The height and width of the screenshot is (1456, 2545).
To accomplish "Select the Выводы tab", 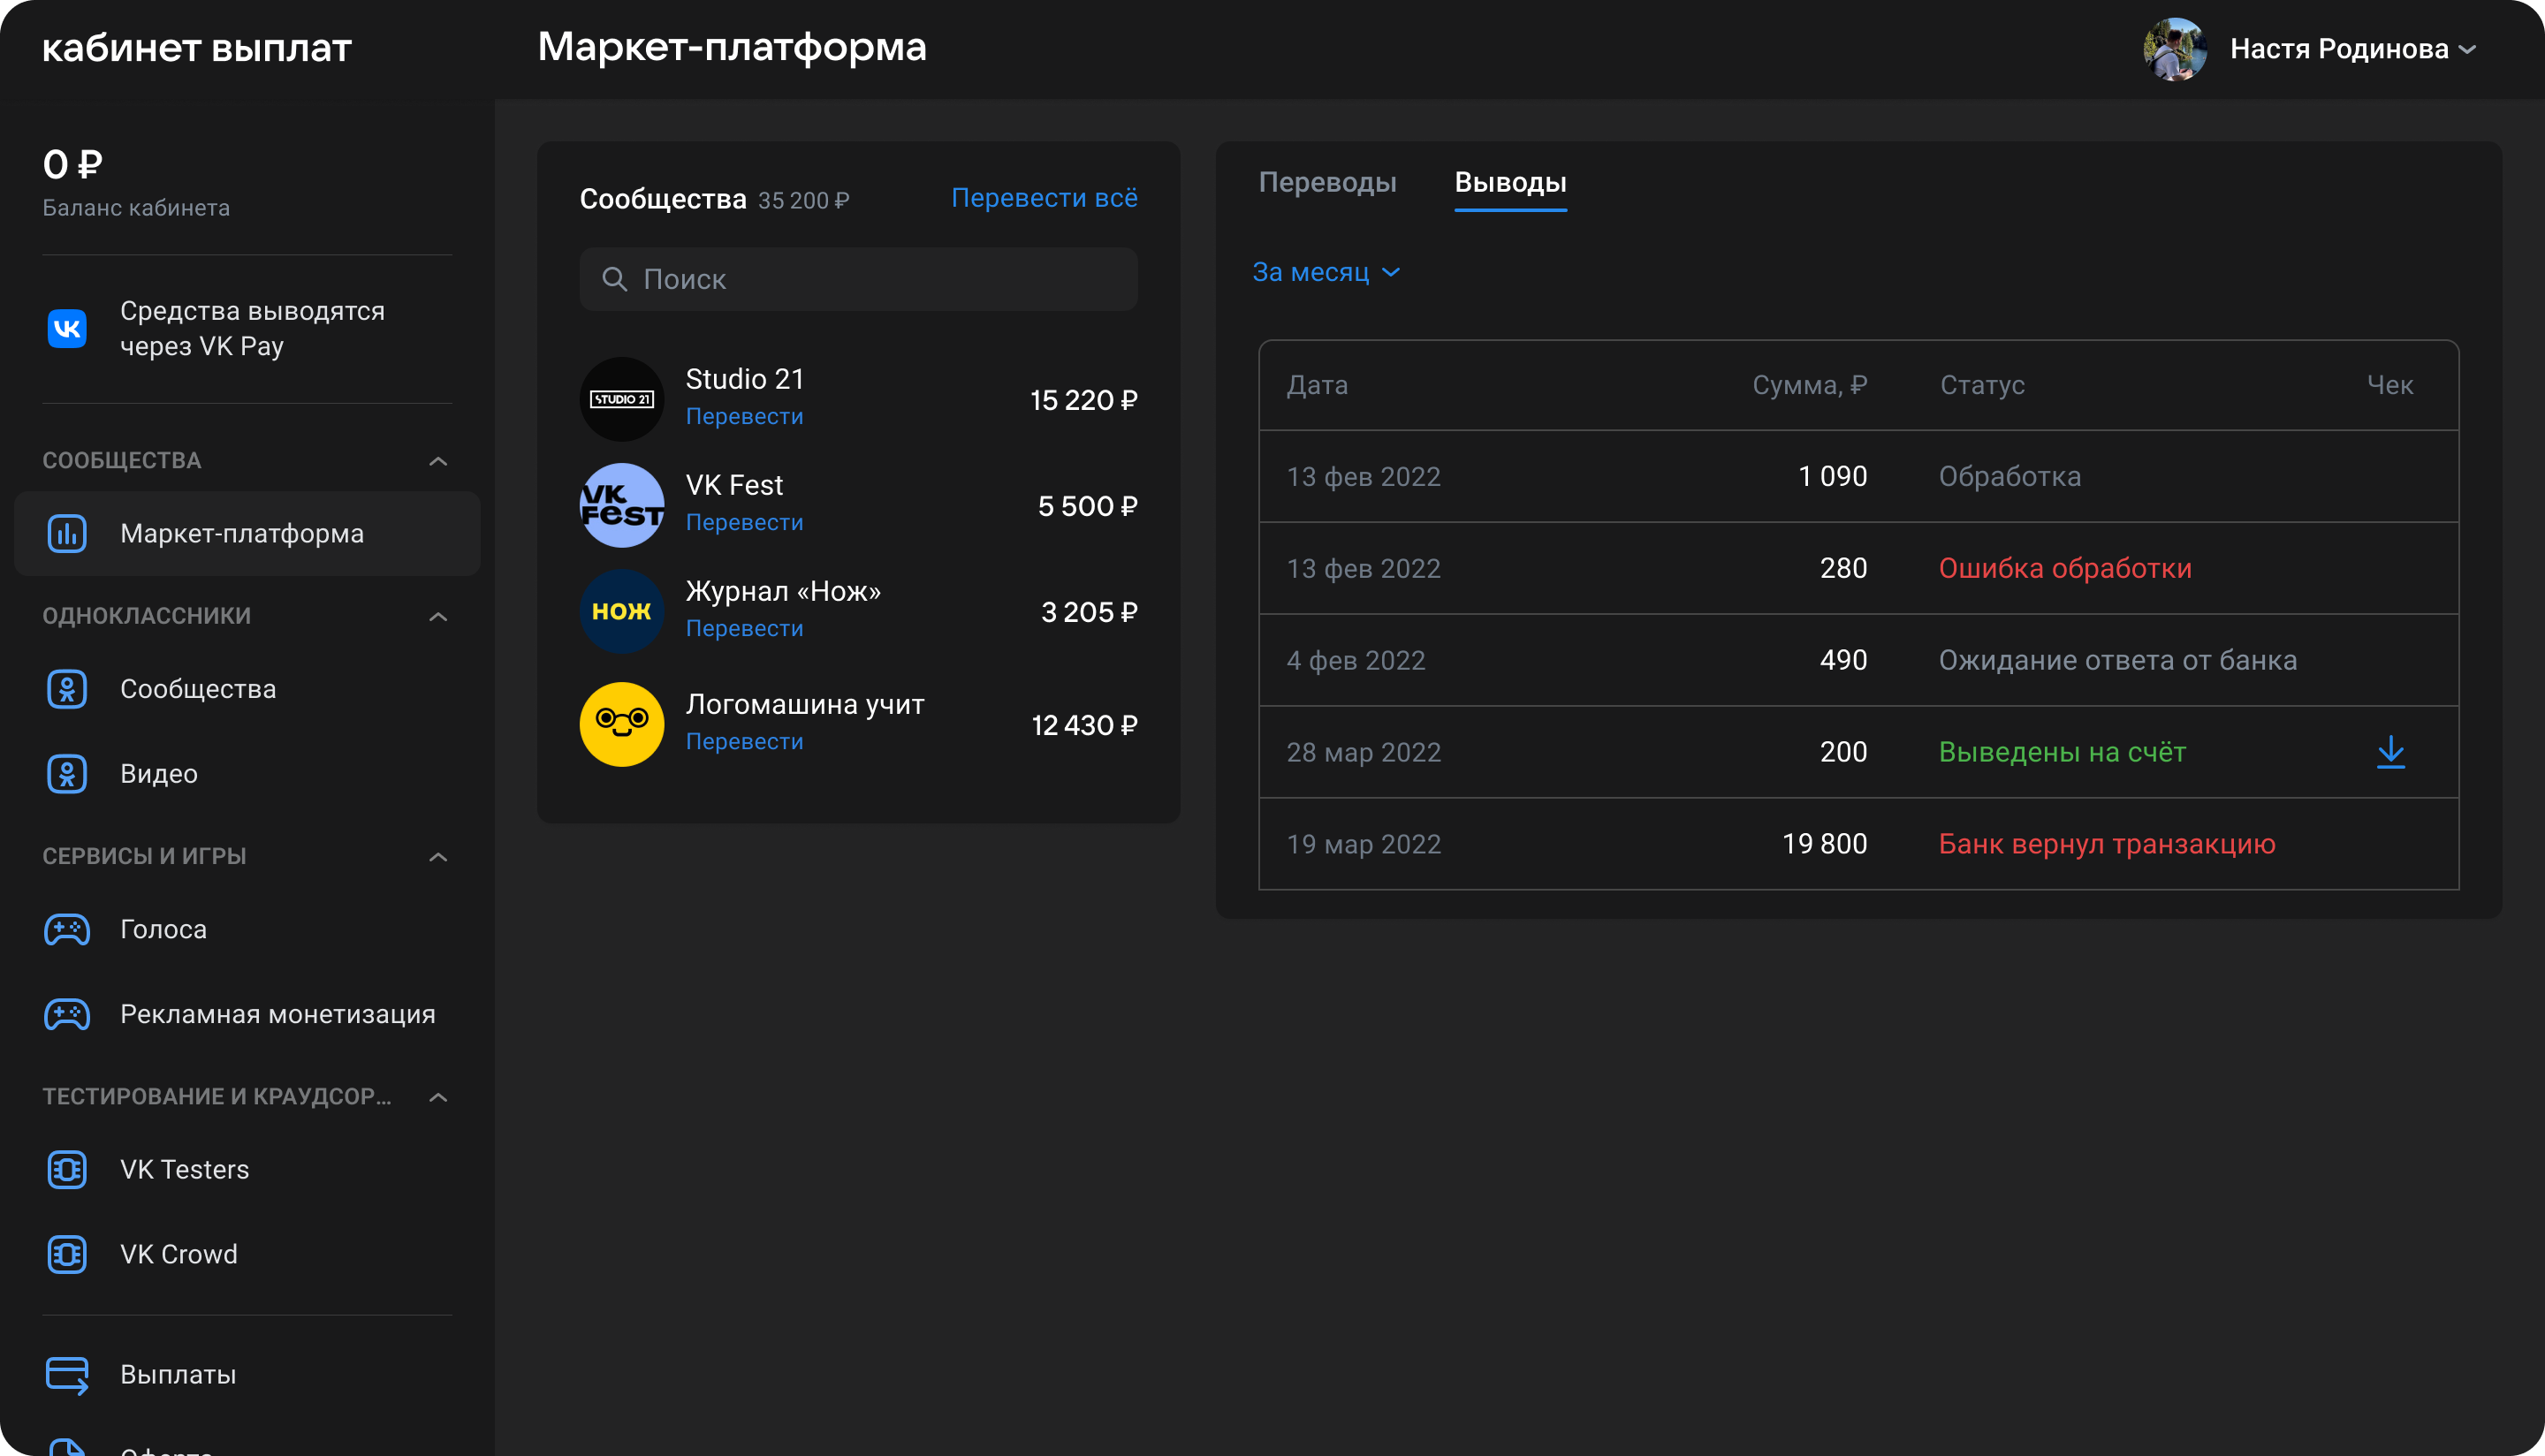I will coord(1510,182).
